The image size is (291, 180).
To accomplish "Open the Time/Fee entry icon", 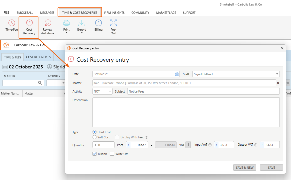I will [11, 26].
